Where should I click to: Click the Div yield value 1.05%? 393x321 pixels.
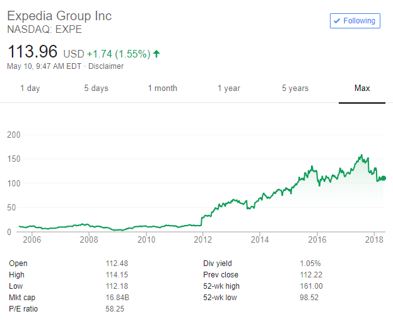[310, 263]
